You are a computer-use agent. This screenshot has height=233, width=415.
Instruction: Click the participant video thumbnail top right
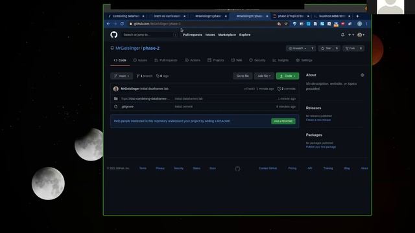[x=390, y=7]
